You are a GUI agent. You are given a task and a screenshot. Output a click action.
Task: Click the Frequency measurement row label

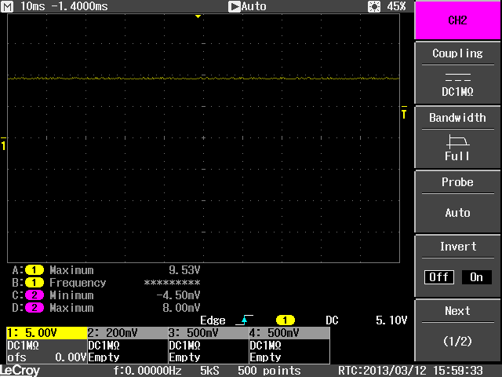pos(78,283)
